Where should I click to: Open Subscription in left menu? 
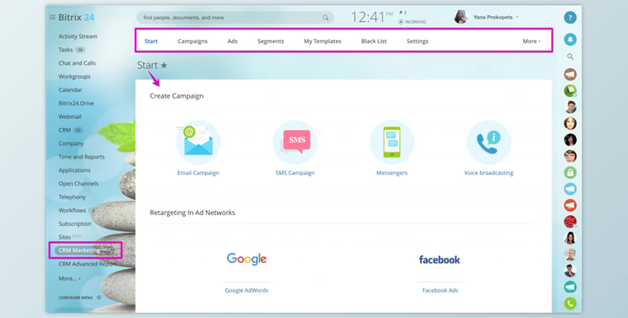pos(75,224)
